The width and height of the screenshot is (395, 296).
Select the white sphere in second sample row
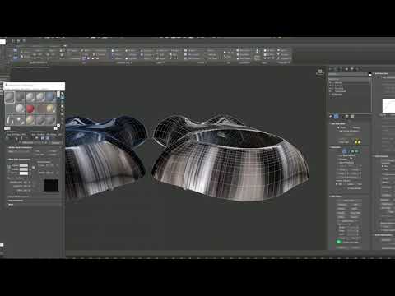click(20, 109)
